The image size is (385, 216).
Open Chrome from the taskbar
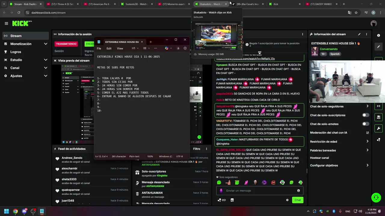point(15,211)
